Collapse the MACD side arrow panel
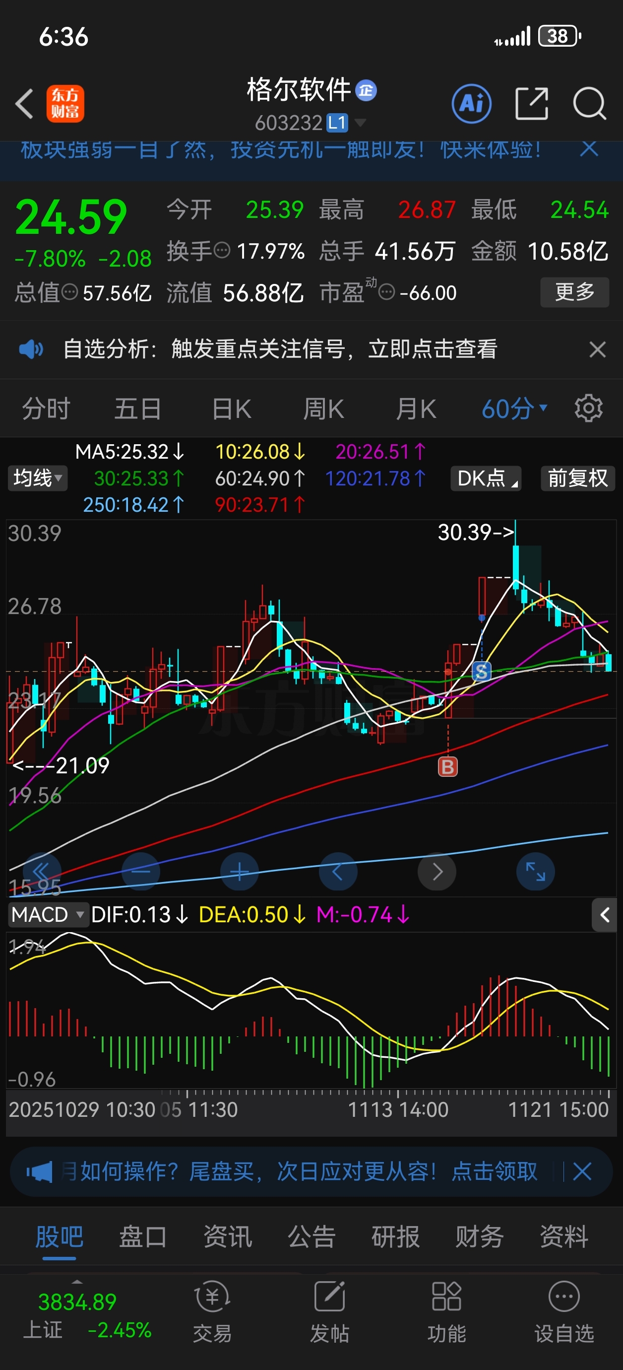 [x=604, y=915]
